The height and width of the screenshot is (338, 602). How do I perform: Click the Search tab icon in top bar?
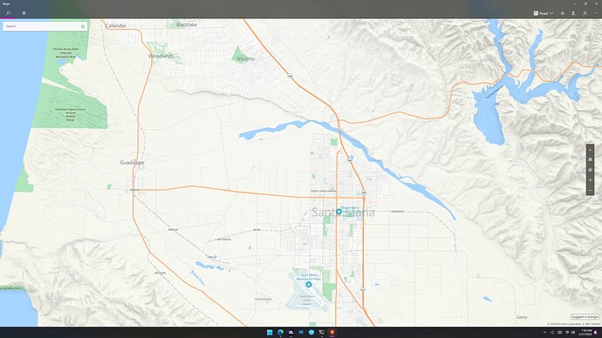(8, 13)
